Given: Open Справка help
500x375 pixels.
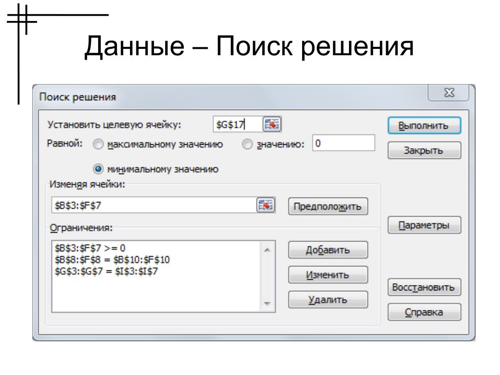Looking at the screenshot, I should point(424,311).
